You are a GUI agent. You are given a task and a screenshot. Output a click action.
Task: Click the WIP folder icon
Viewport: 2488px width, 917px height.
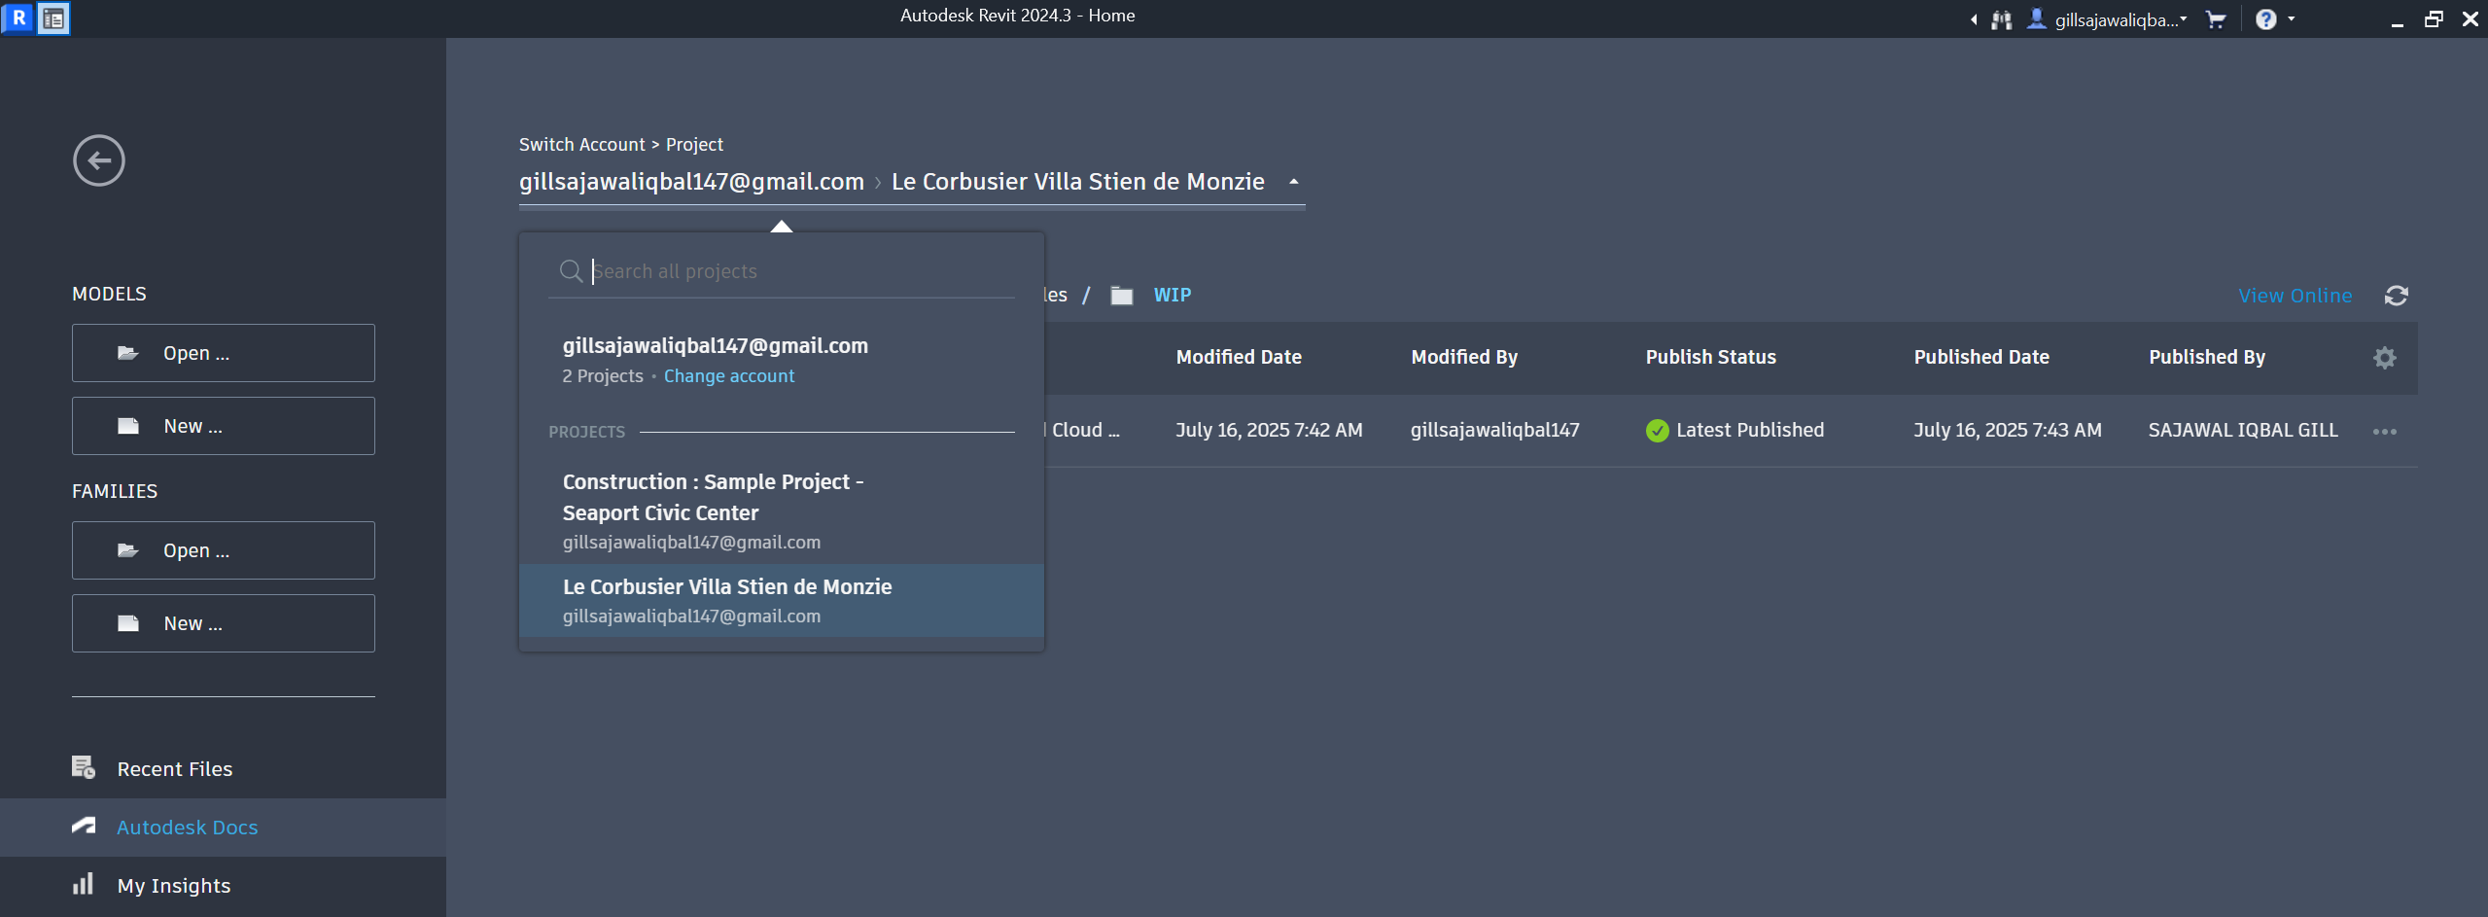point(1122,296)
